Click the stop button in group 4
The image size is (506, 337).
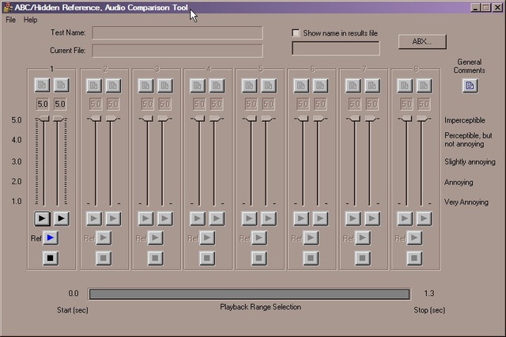coord(207,257)
